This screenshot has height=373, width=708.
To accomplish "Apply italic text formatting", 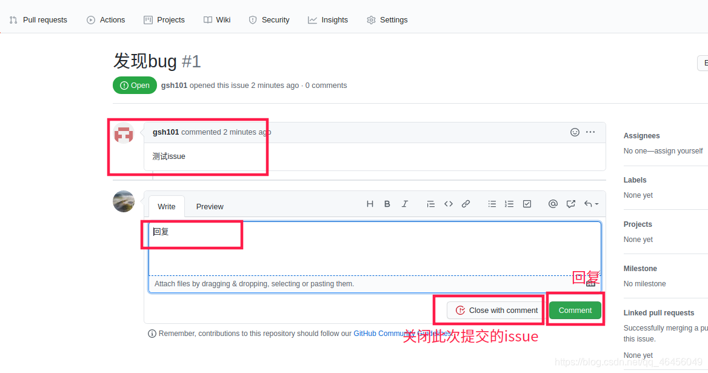I will point(404,204).
